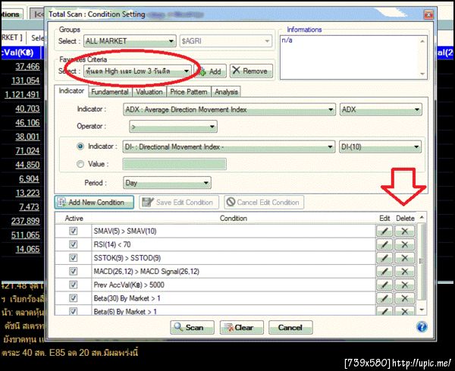The height and width of the screenshot is (371, 455).
Task: Open help via blue question mark icon
Action: pos(422,327)
